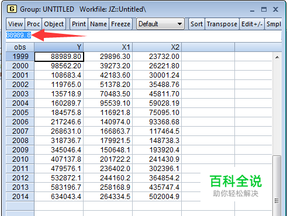Image resolution: width=287 pixels, height=216 pixels.
Task: Select row header 2013
Action: click(20, 187)
